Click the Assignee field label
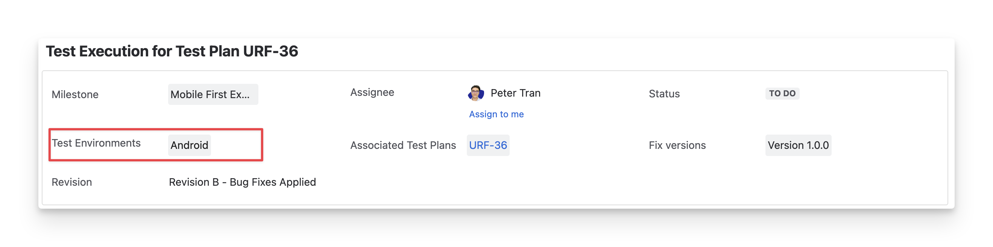 [372, 92]
